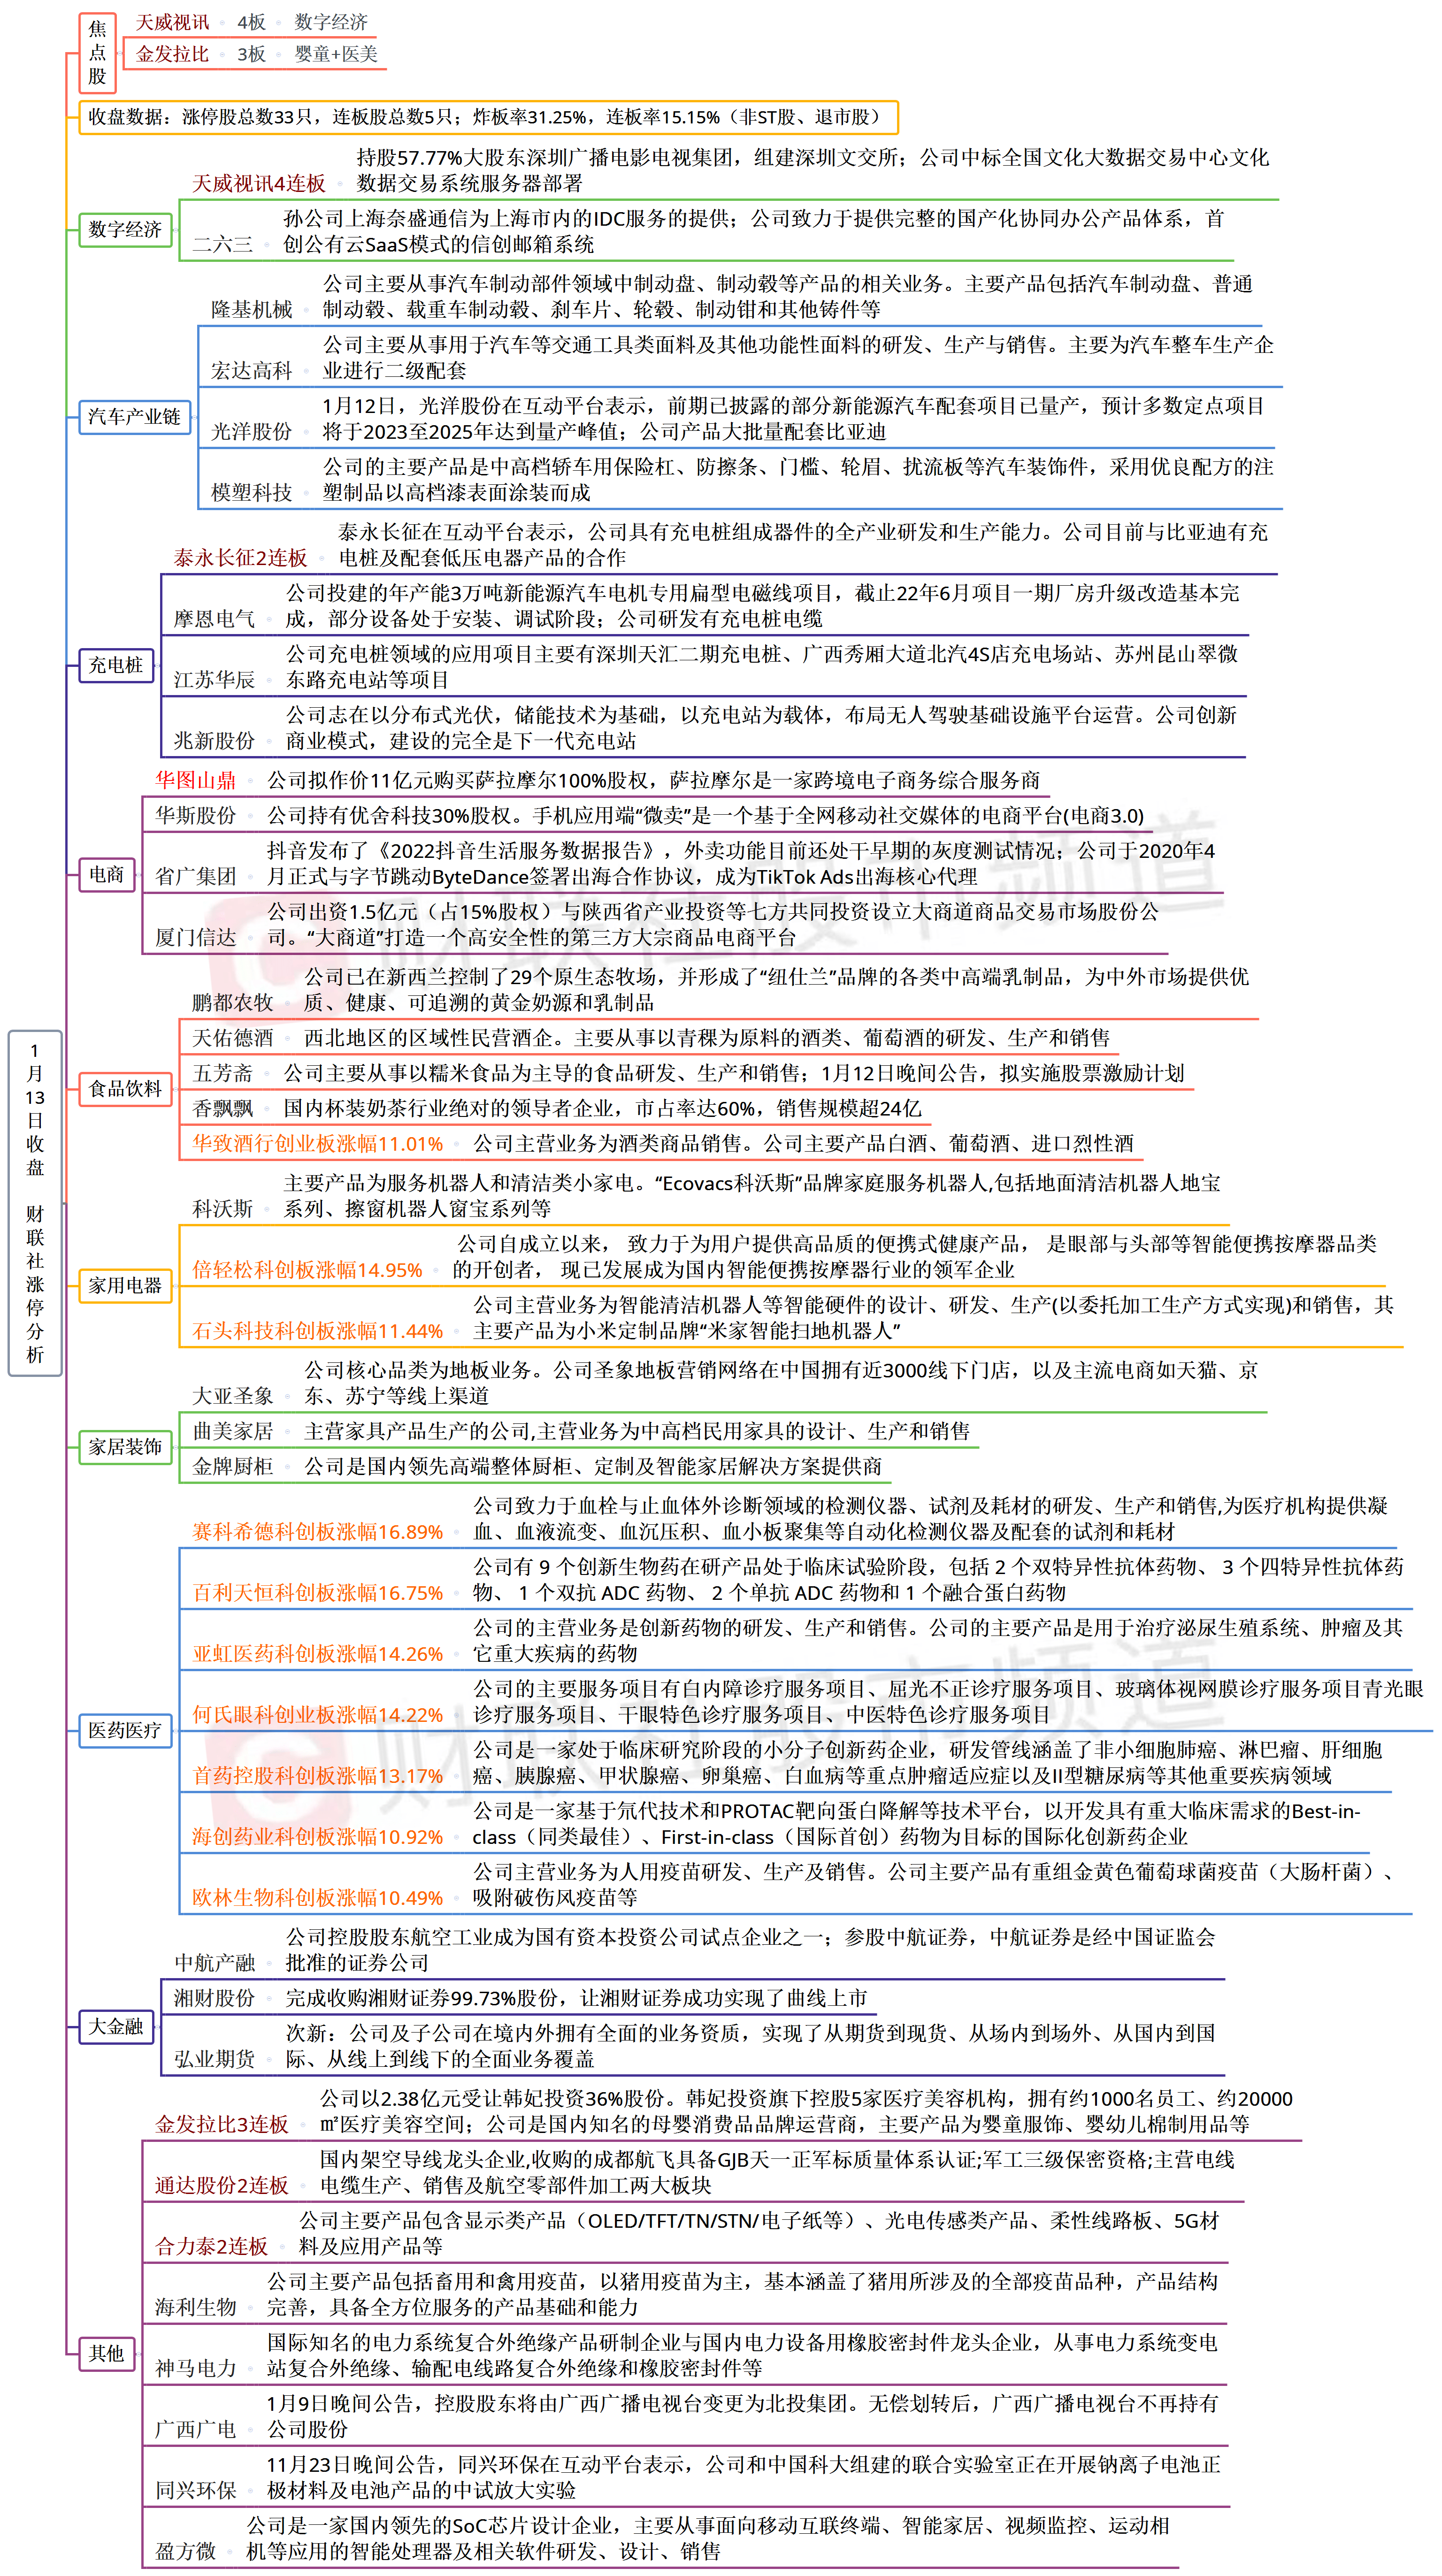
Task: Click the 盈方微 stock label
Action: pyautogui.click(x=185, y=2551)
